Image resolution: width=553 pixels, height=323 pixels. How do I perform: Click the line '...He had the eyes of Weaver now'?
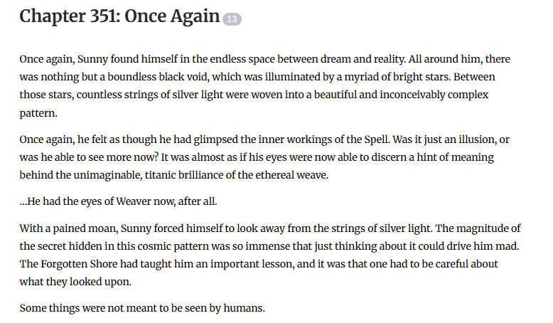[118, 201]
